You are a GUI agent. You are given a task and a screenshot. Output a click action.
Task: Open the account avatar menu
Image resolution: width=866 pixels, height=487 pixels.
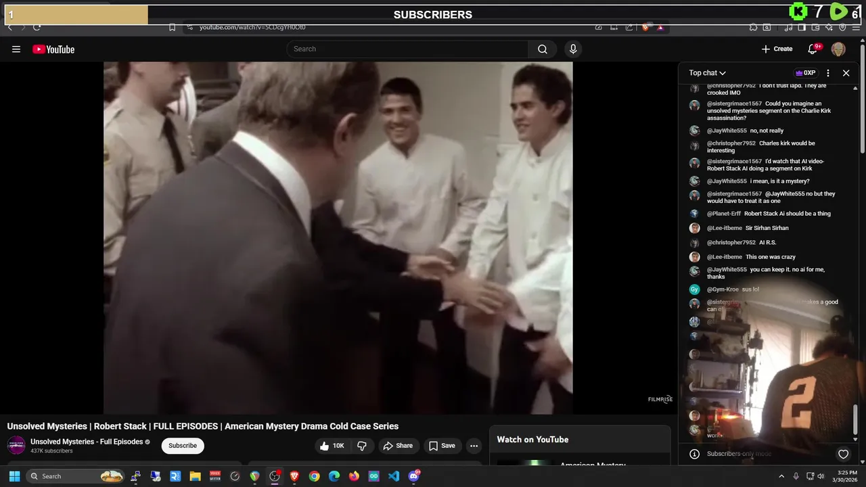pyautogui.click(x=838, y=49)
